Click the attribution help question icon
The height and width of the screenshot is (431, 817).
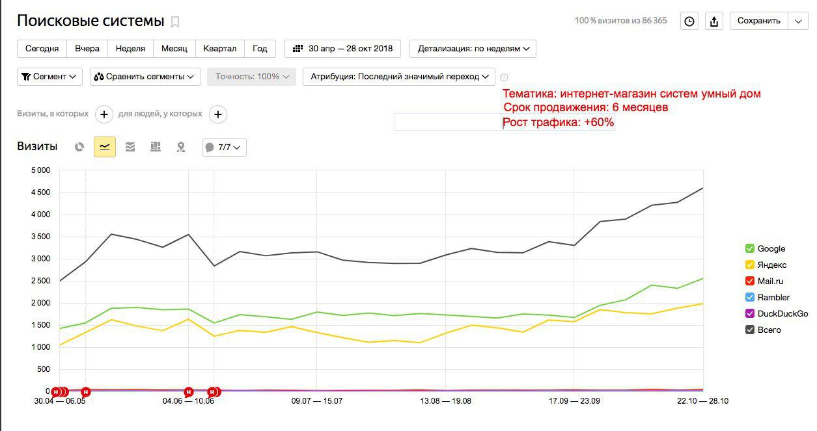(504, 77)
